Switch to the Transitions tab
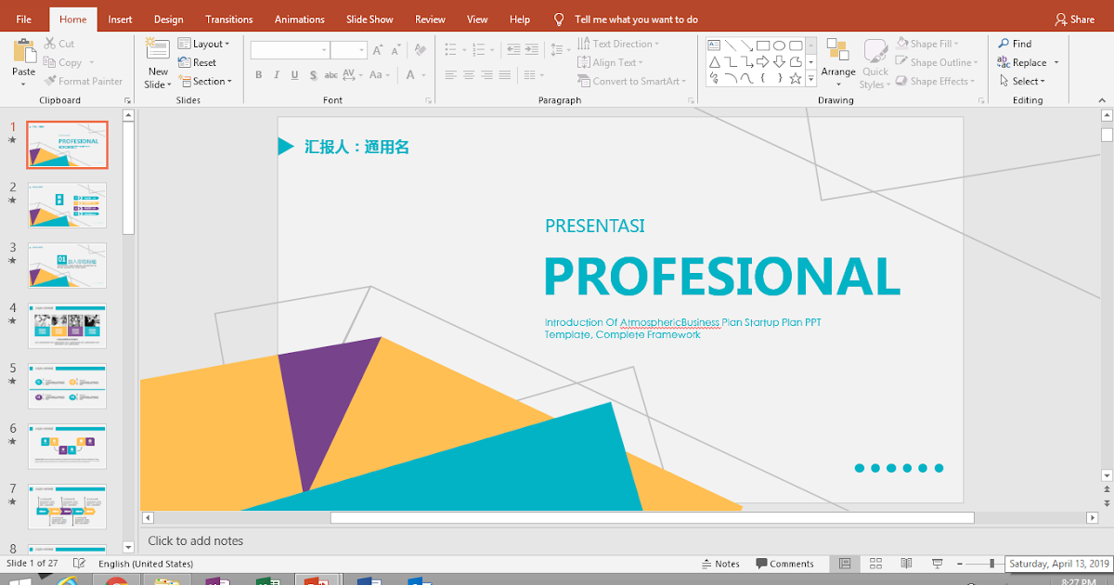 pyautogui.click(x=228, y=19)
